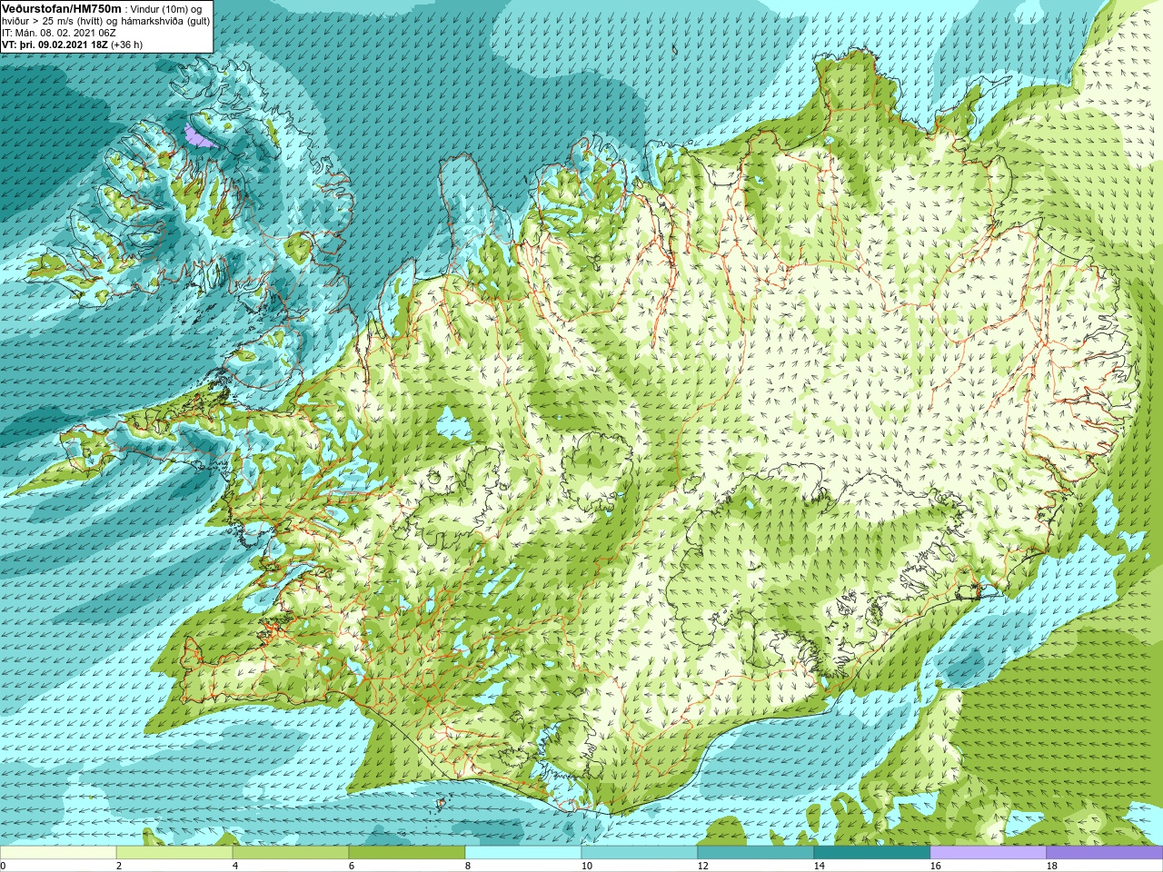Select the light cyan 8–10 m/s legend swatch
The height and width of the screenshot is (872, 1163).
(x=523, y=853)
